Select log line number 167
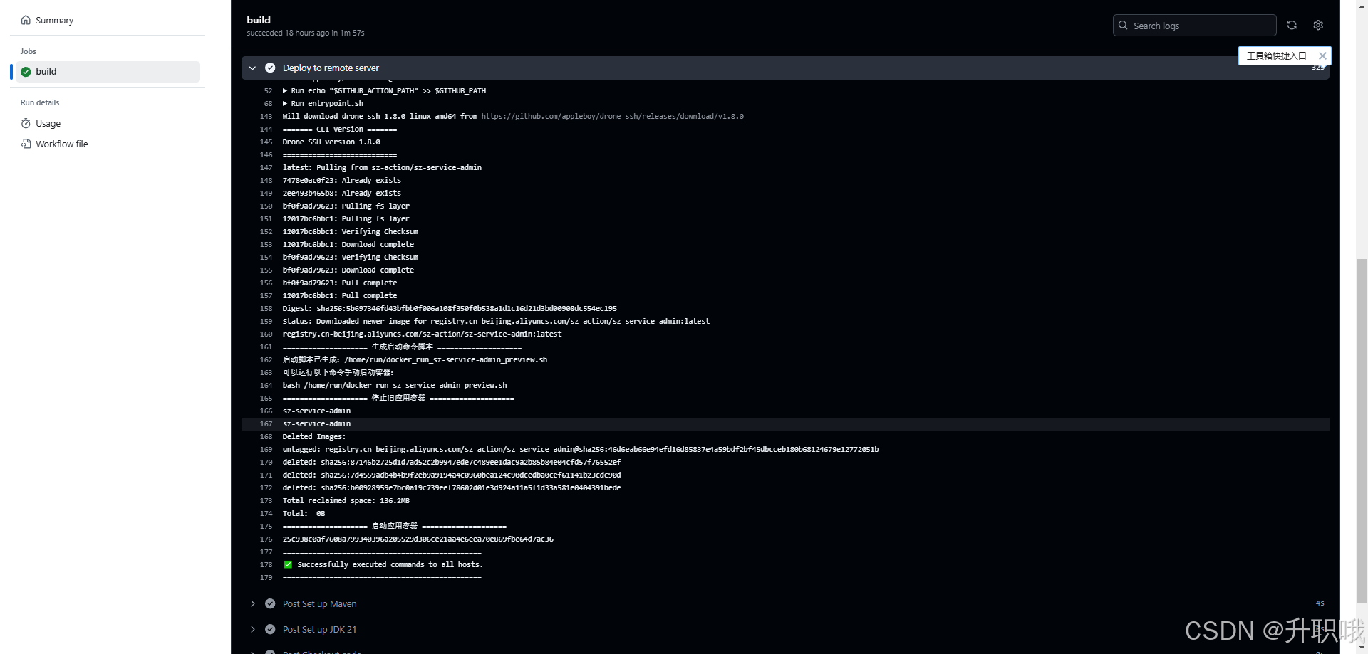 point(266,424)
